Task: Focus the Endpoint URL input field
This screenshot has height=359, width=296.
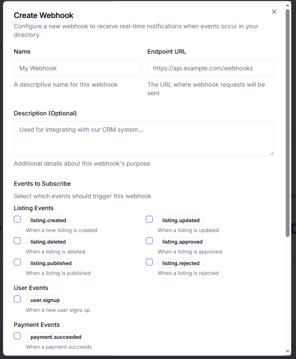Action: pyautogui.click(x=211, y=68)
